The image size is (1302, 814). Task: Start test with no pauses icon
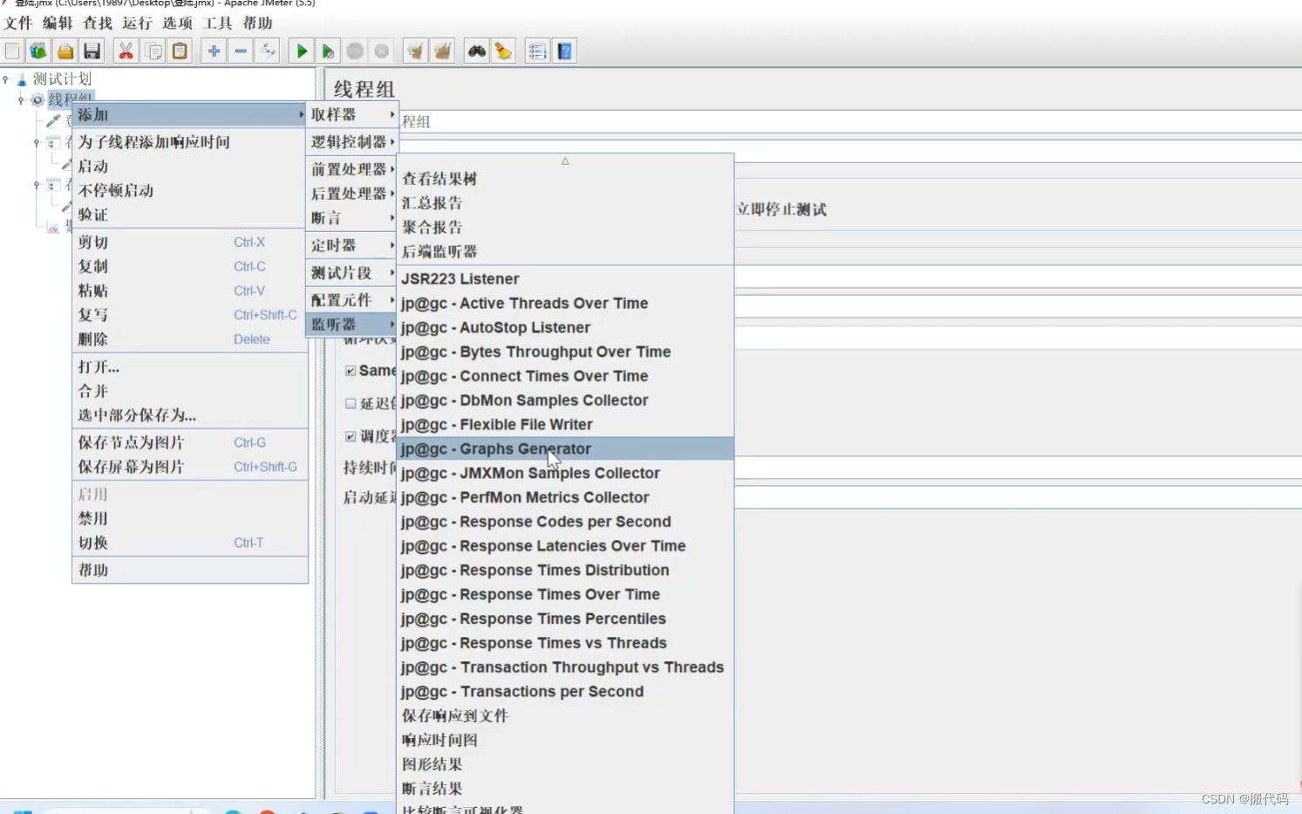click(328, 51)
